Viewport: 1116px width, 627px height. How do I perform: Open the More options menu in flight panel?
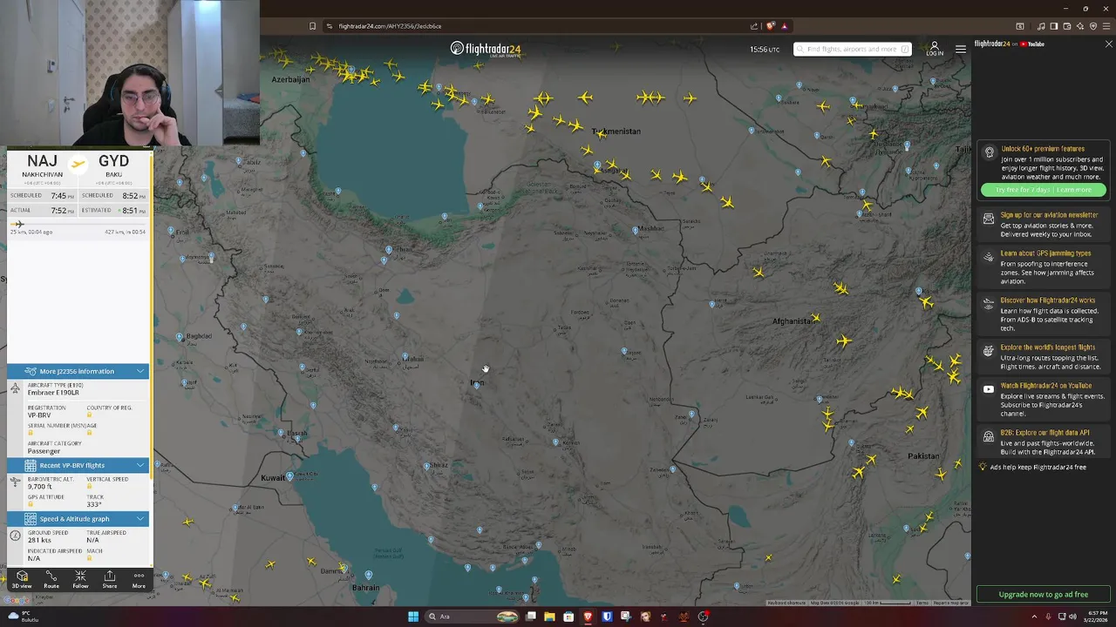(x=139, y=579)
